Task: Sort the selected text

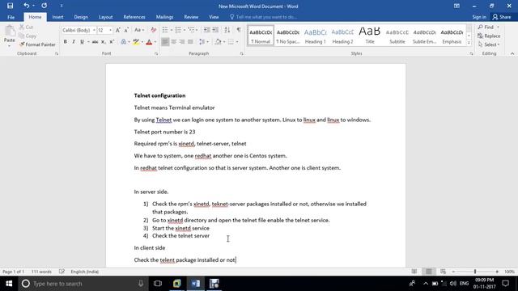Action: click(227, 30)
